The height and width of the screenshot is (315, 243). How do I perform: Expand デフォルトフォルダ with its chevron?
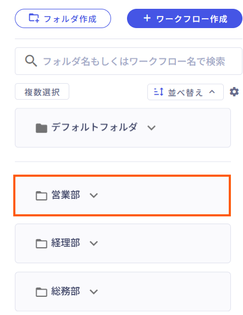pyautogui.click(x=151, y=128)
